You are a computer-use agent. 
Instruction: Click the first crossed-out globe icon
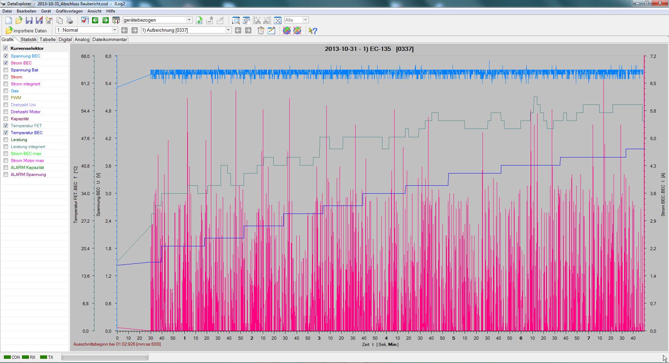287,31
